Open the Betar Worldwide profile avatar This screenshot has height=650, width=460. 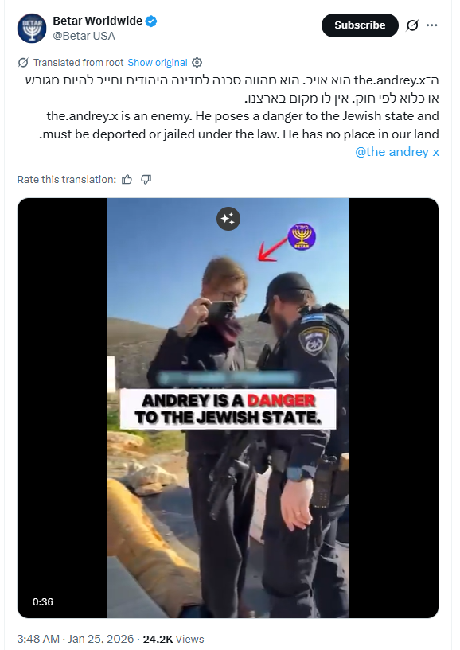[32, 28]
